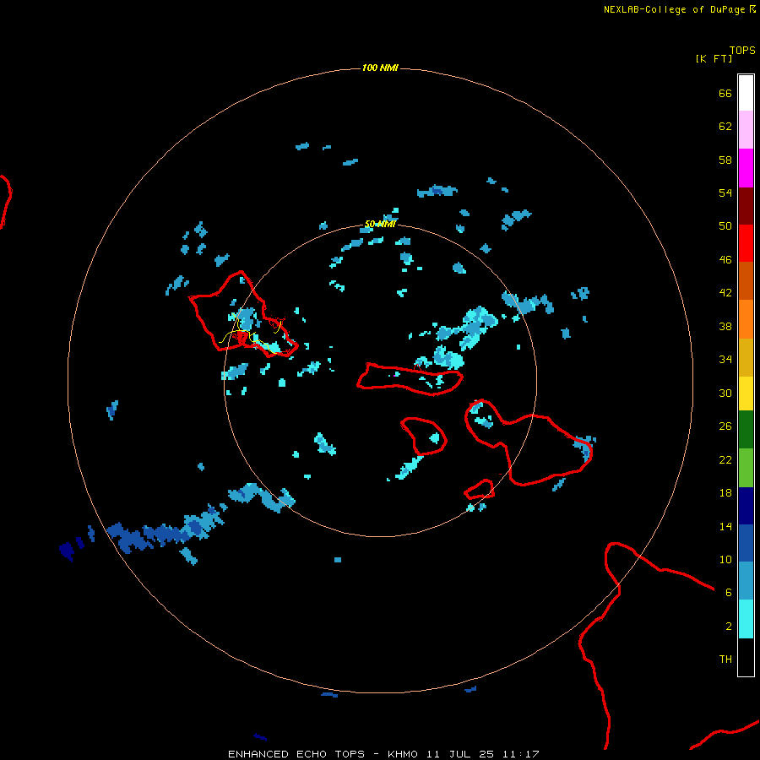Click the 50 legend value
This screenshot has width=760, height=760.
click(x=725, y=226)
